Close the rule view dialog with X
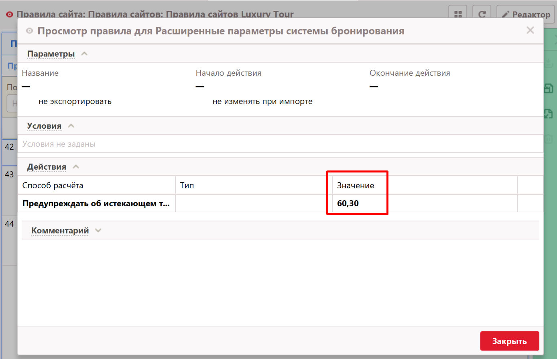 530,30
